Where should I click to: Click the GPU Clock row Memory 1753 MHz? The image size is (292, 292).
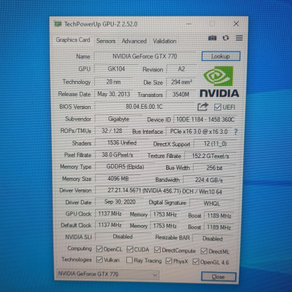click(x=165, y=214)
